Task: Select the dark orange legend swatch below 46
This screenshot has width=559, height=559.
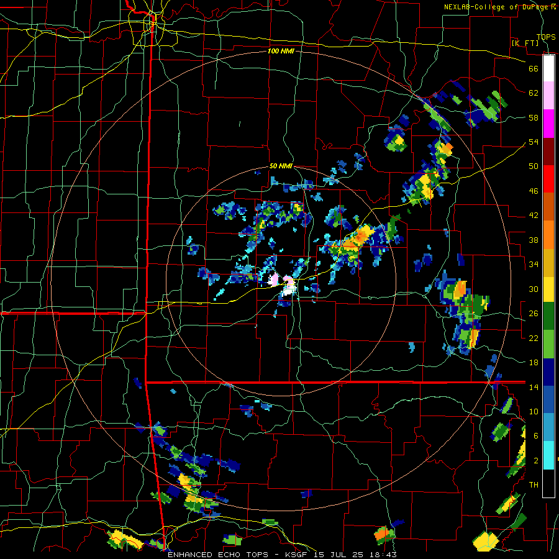Action: (x=548, y=207)
